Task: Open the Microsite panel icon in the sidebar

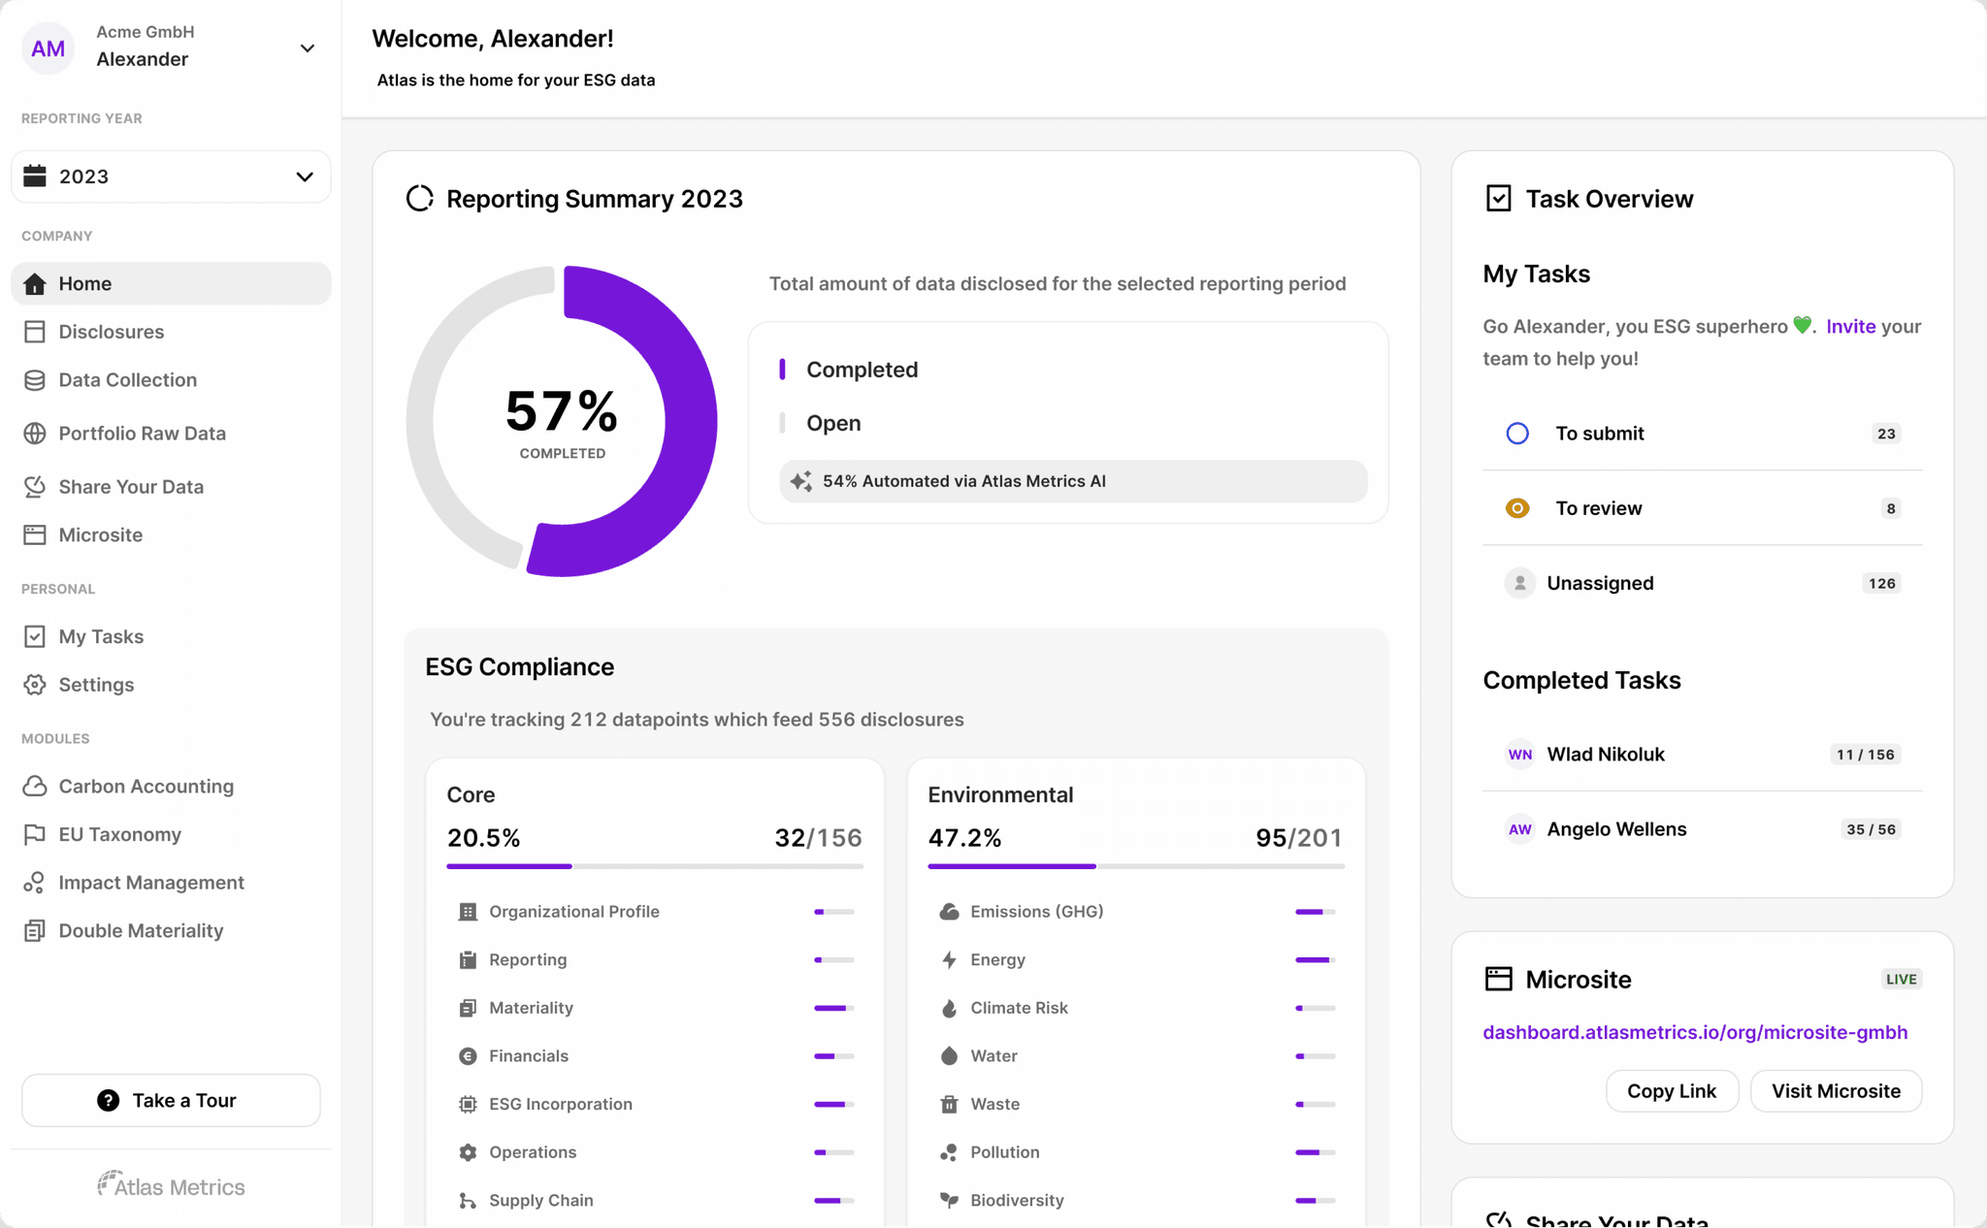Action: pyautogui.click(x=36, y=534)
